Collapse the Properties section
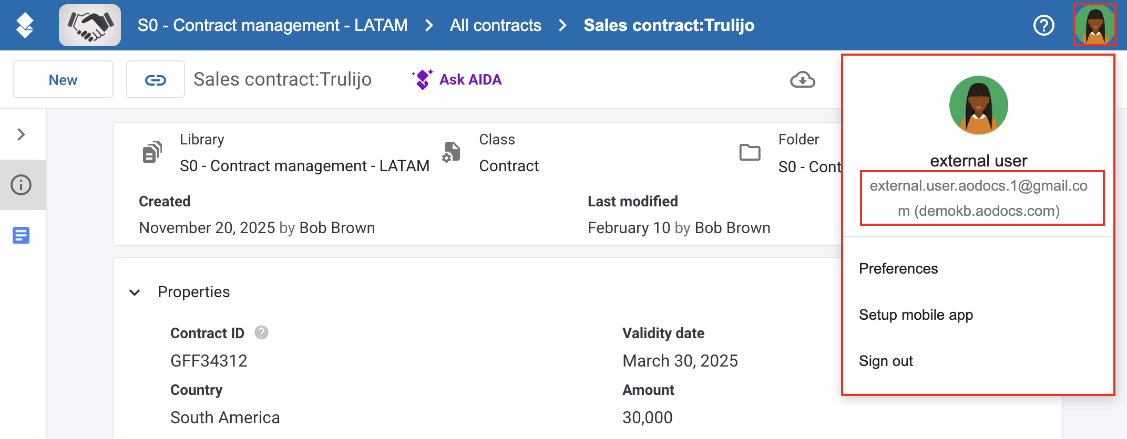Viewport: 1127px width, 439px height. pyautogui.click(x=135, y=292)
